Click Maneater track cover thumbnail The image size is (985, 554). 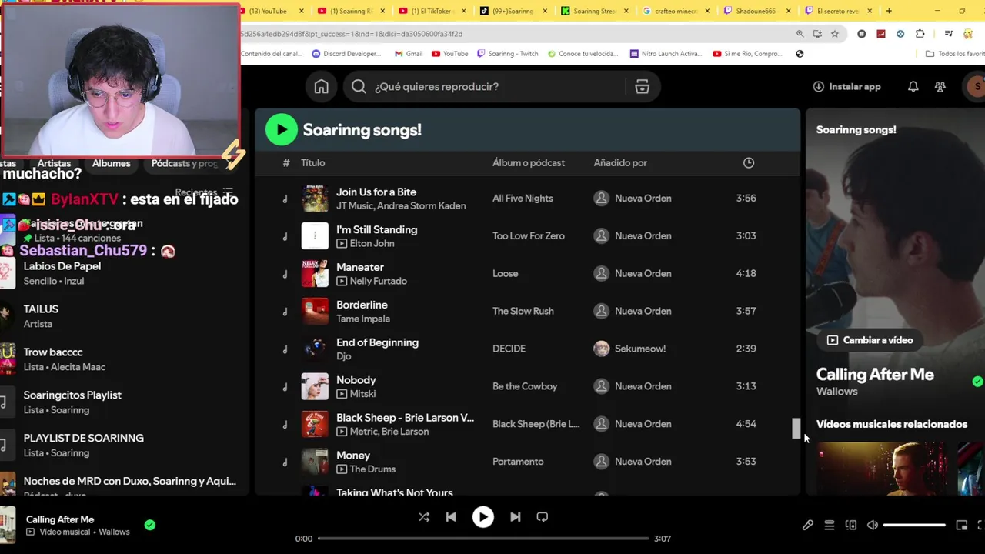[315, 274]
